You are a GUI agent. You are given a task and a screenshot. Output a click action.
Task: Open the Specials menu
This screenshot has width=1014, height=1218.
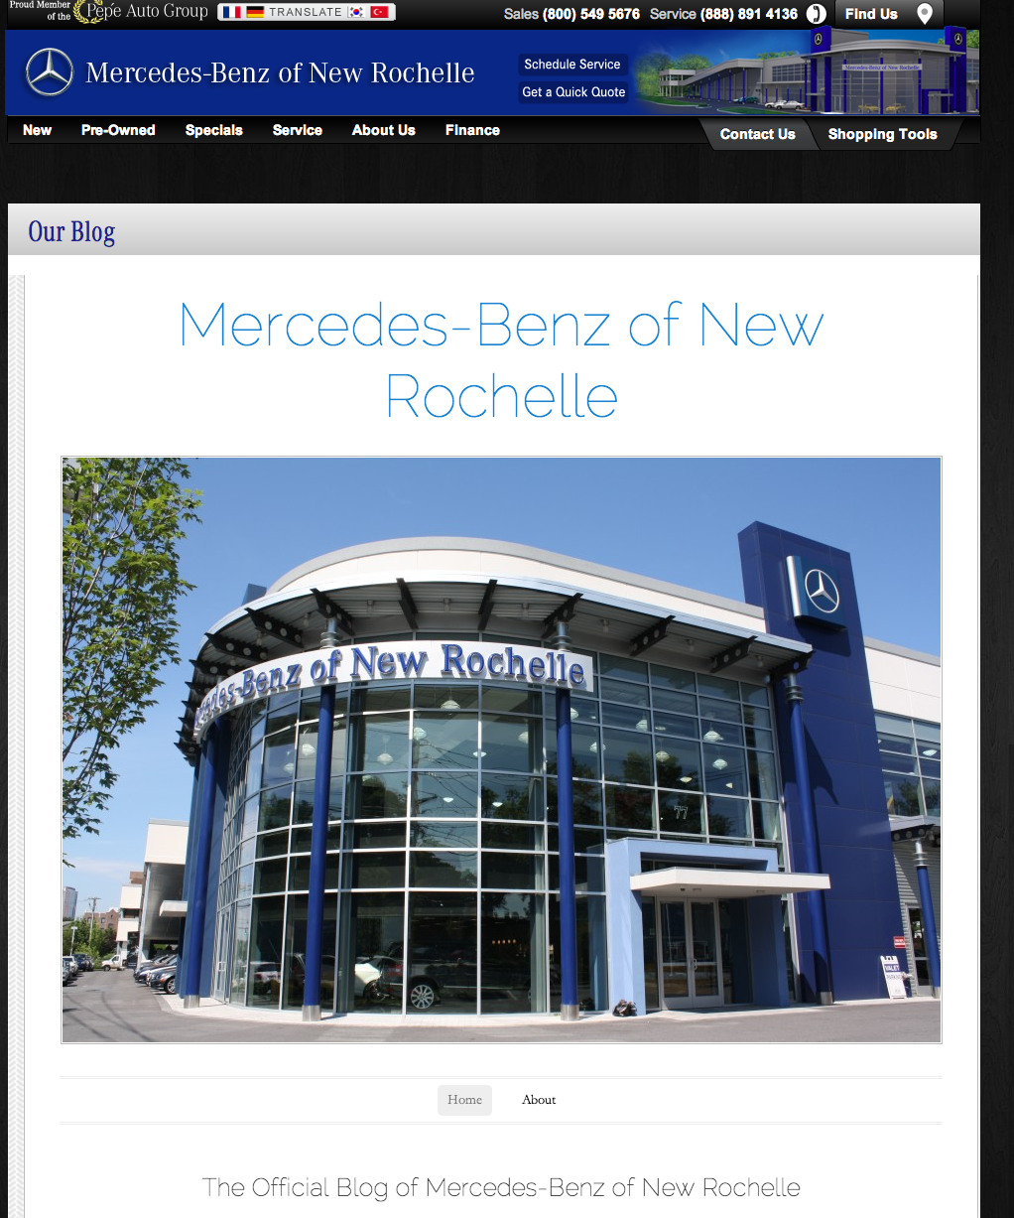pyautogui.click(x=214, y=130)
